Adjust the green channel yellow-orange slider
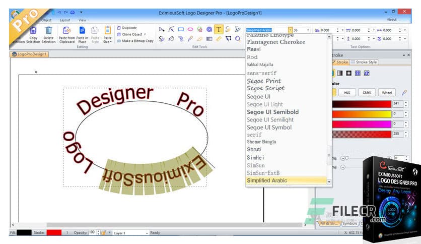 click(x=362, y=114)
